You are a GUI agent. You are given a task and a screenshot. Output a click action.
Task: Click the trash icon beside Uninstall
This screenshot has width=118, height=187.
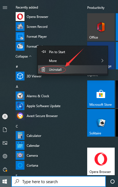tap(43, 69)
